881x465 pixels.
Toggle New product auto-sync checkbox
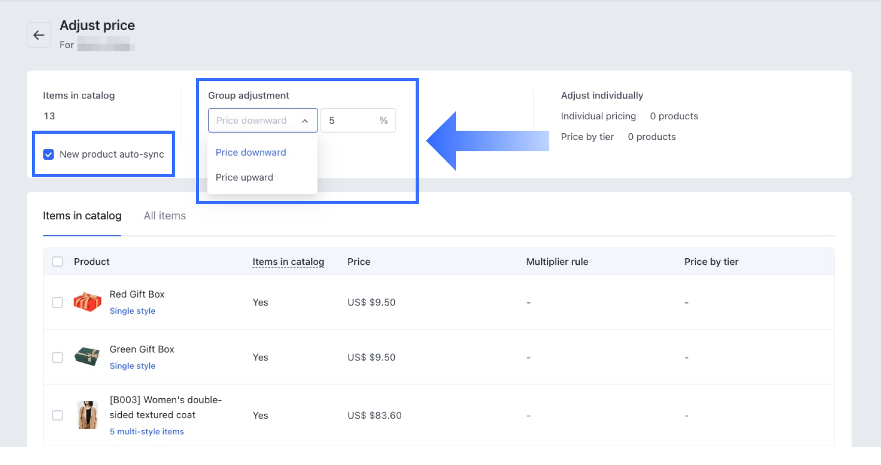coord(49,154)
